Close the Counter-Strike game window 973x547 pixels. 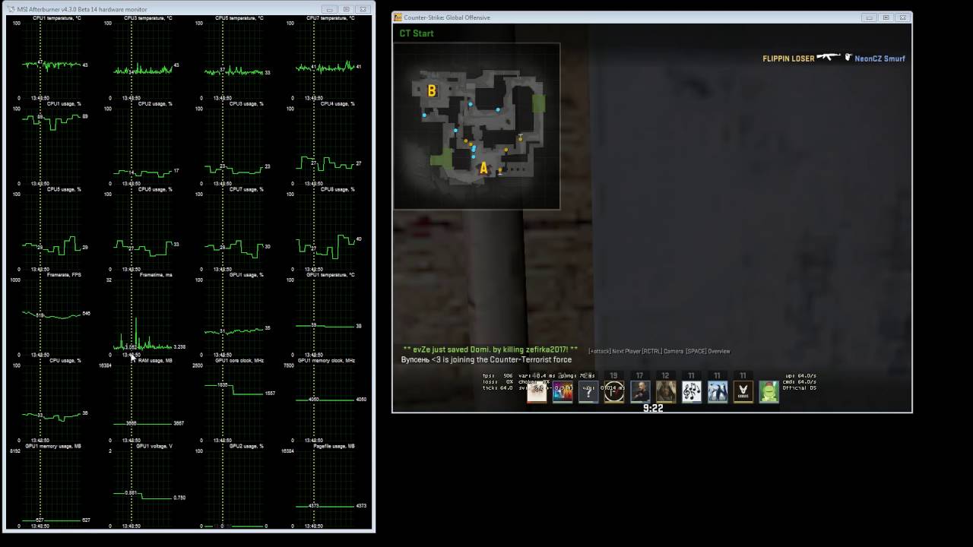[903, 17]
